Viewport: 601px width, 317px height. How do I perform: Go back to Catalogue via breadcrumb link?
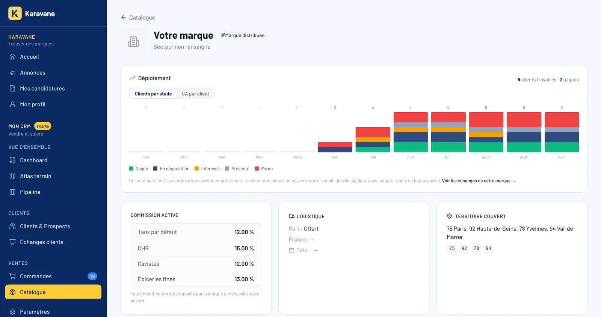142,18
